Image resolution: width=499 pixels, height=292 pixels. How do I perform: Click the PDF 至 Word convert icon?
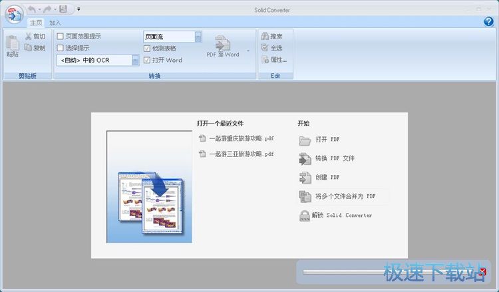pos(223,43)
